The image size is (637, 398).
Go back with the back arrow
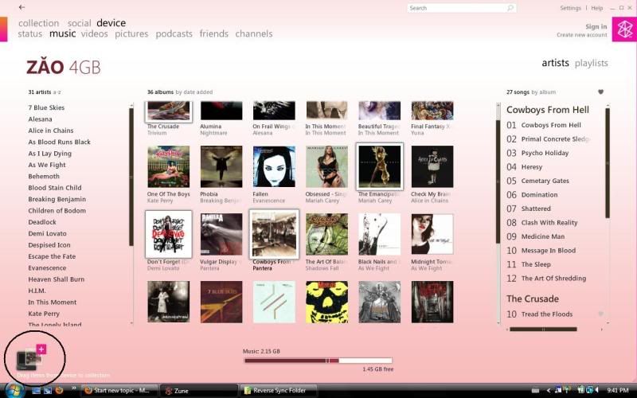click(x=22, y=7)
